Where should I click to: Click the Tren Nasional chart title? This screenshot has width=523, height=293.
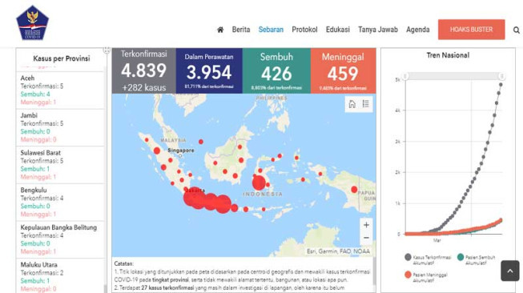click(x=448, y=55)
